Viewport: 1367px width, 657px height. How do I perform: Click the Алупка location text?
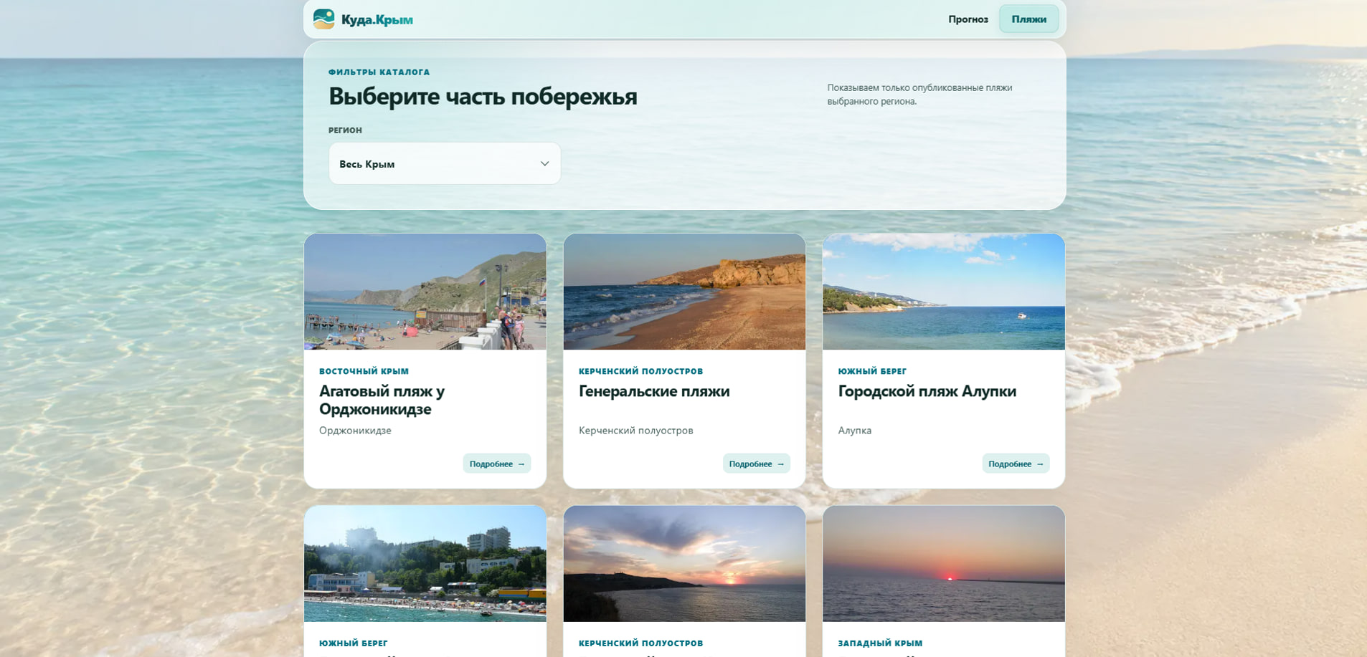pyautogui.click(x=854, y=431)
